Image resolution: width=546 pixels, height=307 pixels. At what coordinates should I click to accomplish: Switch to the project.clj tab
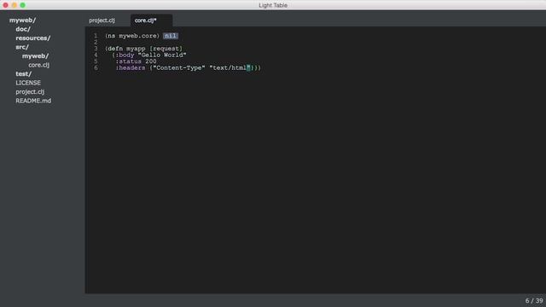(102, 20)
